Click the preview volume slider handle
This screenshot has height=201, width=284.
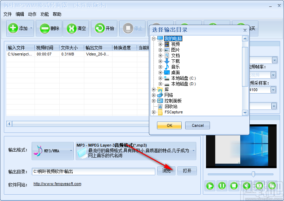[253, 174]
